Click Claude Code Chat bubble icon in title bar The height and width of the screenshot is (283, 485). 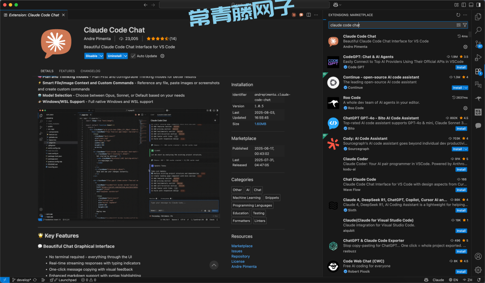[x=301, y=15]
